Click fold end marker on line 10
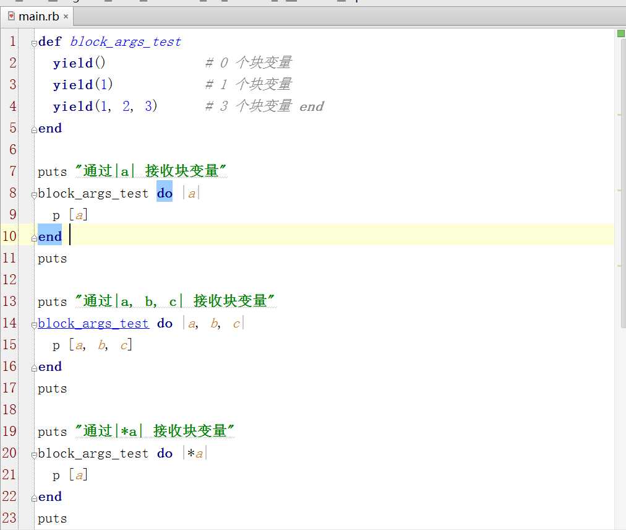626x530 pixels. click(x=34, y=238)
